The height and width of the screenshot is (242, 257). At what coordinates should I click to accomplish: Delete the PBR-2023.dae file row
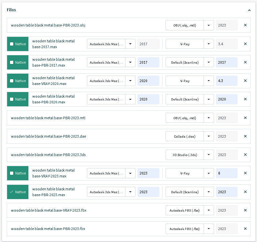(245, 136)
